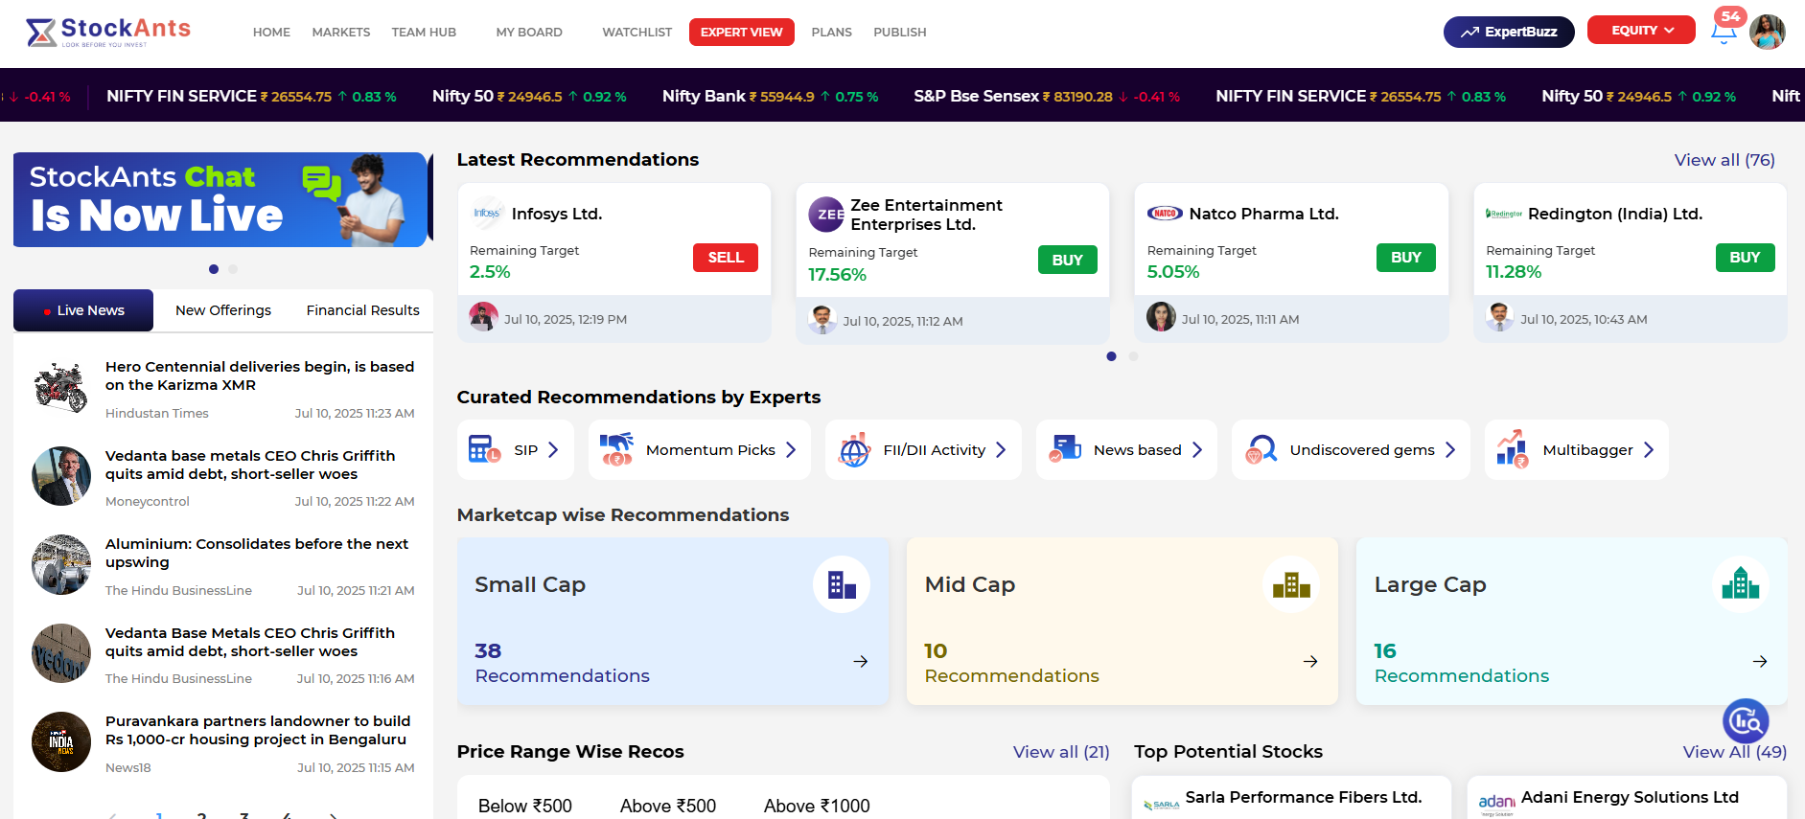Click the Natco Pharma expert avatar
1805x819 pixels.
(1161, 317)
